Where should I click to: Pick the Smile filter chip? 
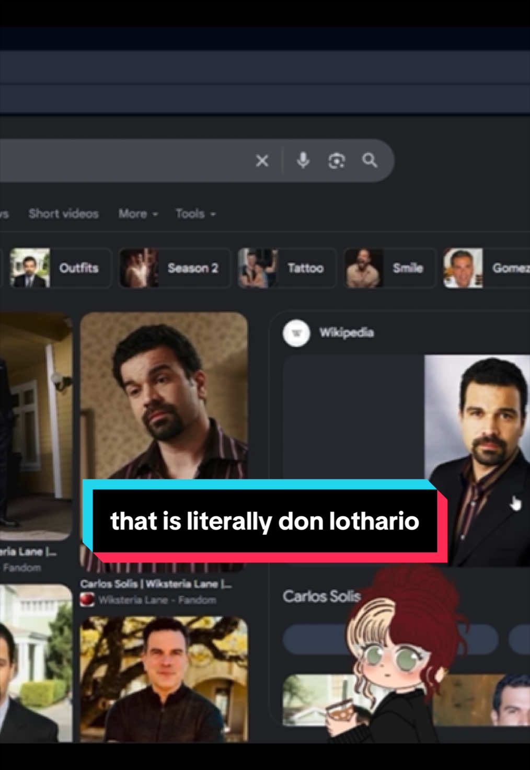click(389, 268)
